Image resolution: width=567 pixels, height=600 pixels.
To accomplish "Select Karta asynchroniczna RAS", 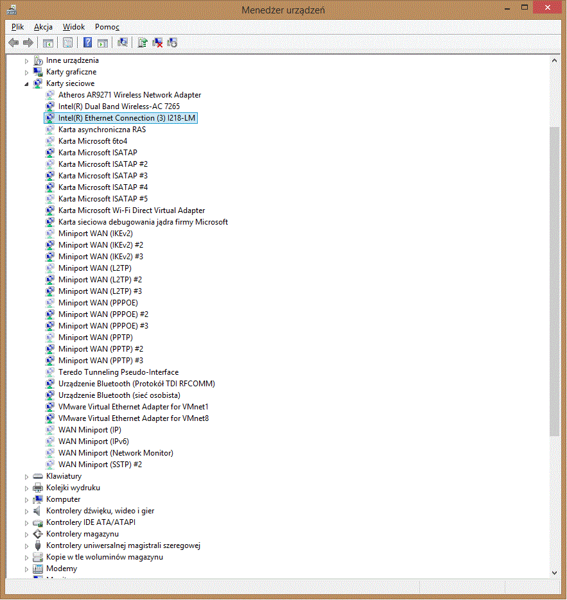I will 102,130.
